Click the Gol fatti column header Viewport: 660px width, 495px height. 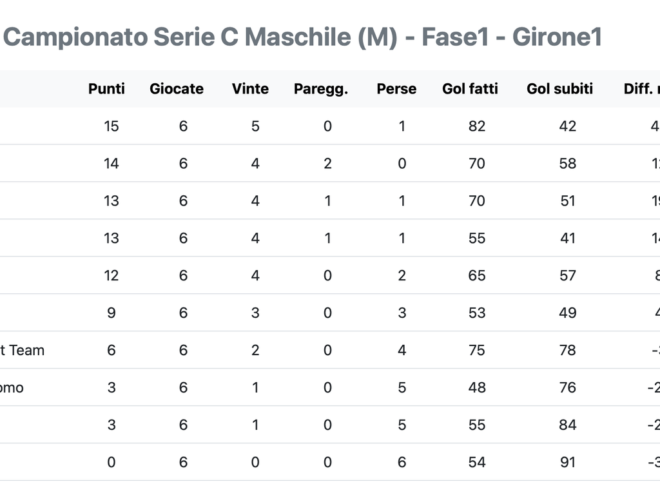pyautogui.click(x=470, y=89)
